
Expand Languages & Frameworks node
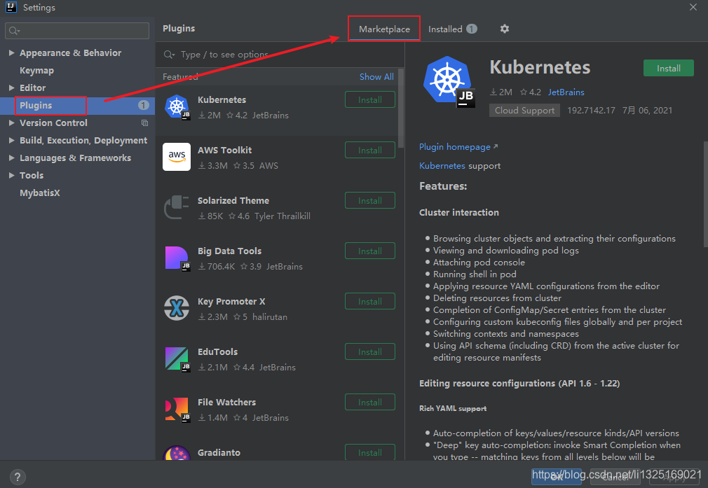pyautogui.click(x=11, y=158)
